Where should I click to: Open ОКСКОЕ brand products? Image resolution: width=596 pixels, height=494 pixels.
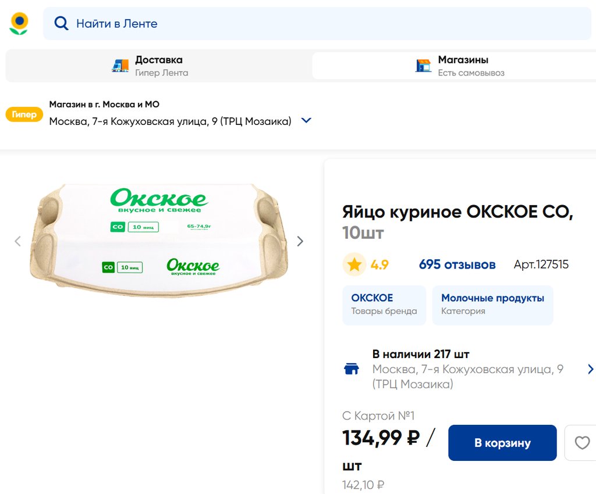coord(384,305)
